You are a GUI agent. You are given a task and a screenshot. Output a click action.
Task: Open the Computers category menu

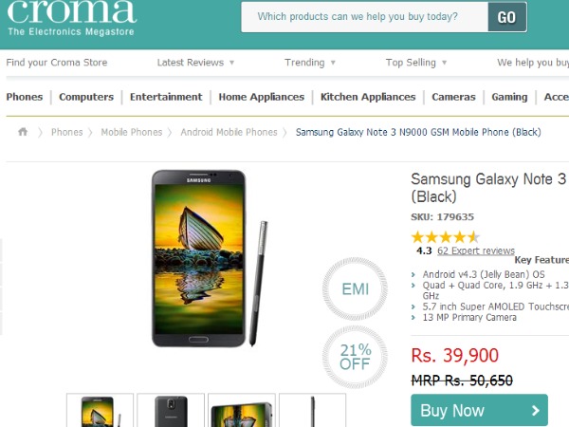[86, 97]
